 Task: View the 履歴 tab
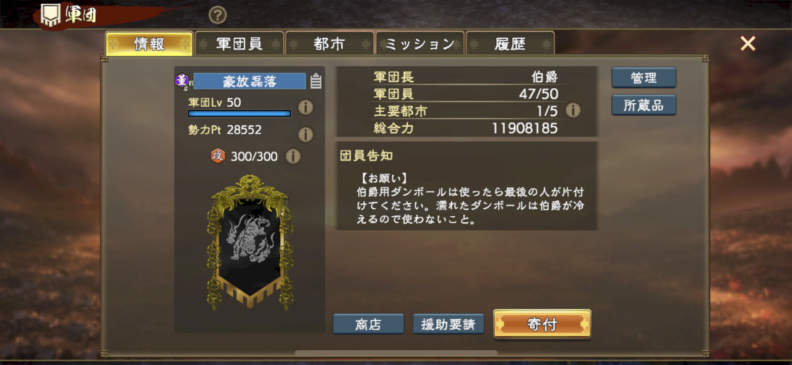[510, 44]
